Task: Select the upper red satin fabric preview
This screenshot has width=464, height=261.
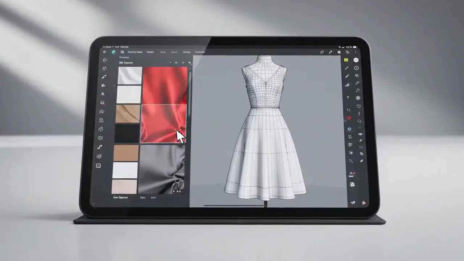Action: (165, 86)
